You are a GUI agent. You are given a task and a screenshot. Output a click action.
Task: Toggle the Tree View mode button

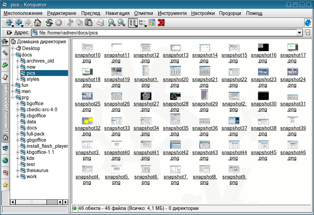pos(142,23)
